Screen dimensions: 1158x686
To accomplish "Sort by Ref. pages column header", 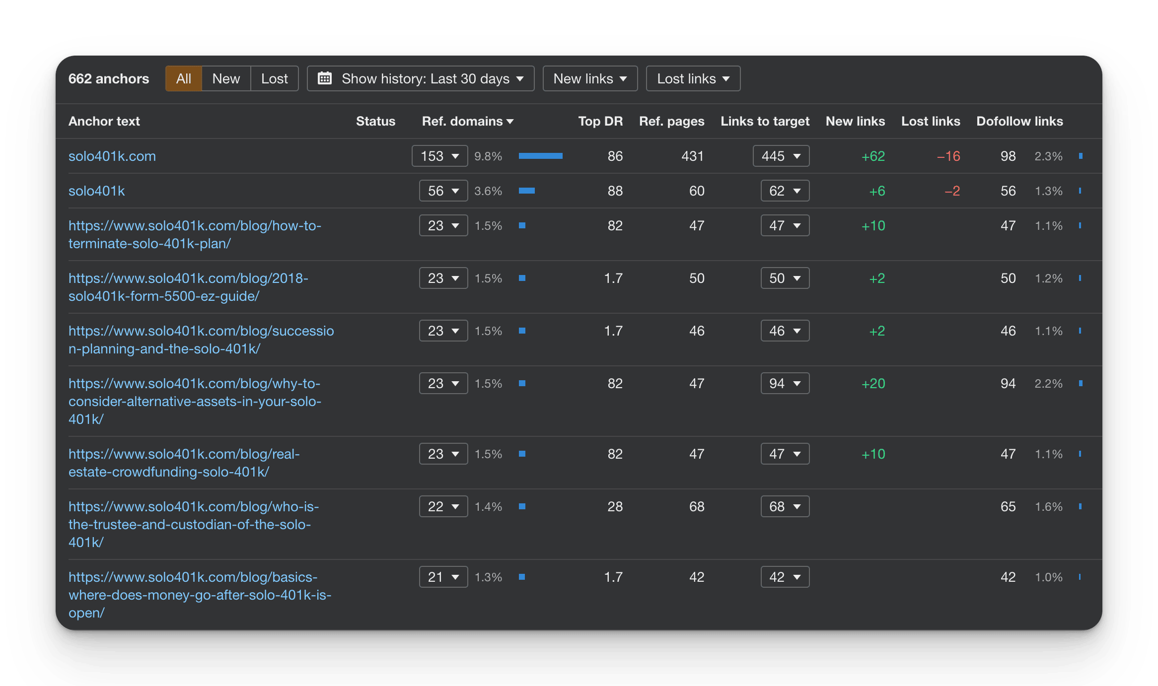I will pyautogui.click(x=672, y=121).
